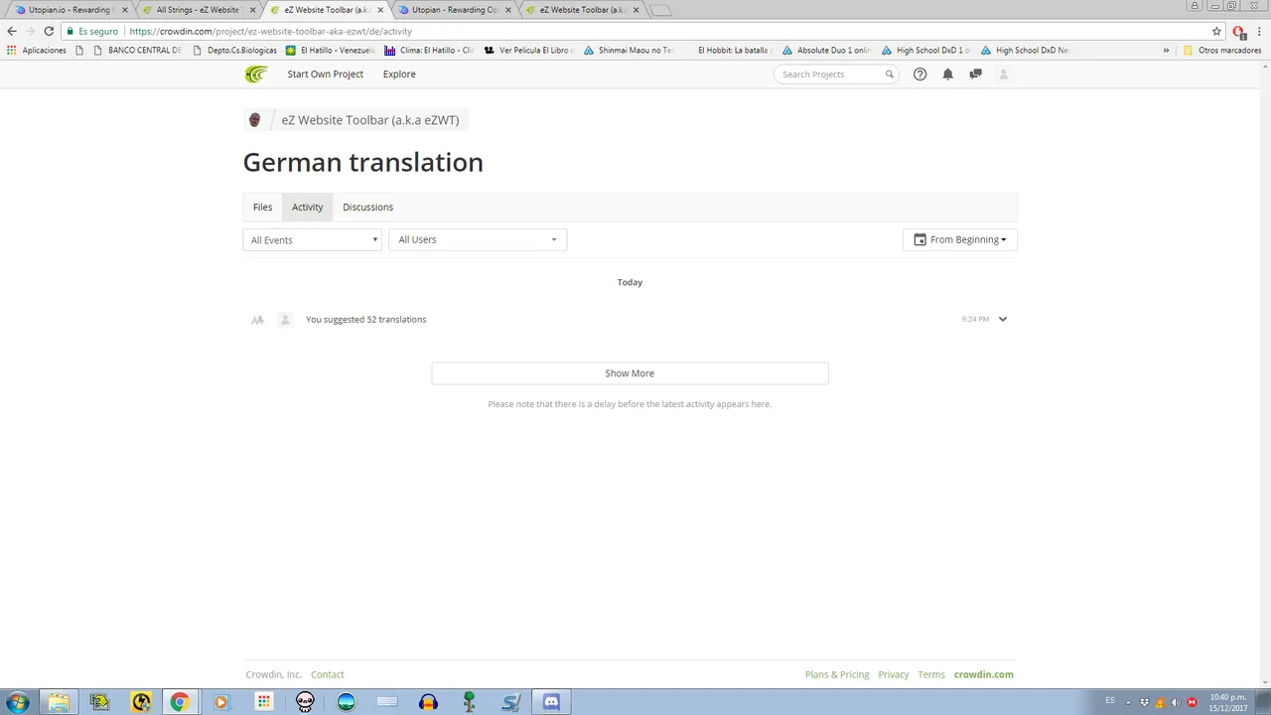Open the Windows Start menu
1271x715 pixels.
point(17,702)
